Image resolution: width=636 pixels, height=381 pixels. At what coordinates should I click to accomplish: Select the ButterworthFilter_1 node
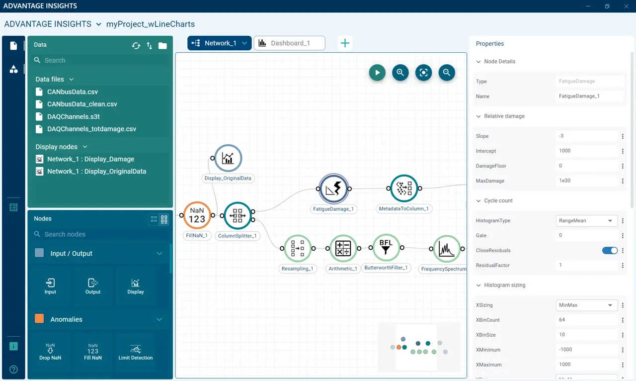coord(386,248)
